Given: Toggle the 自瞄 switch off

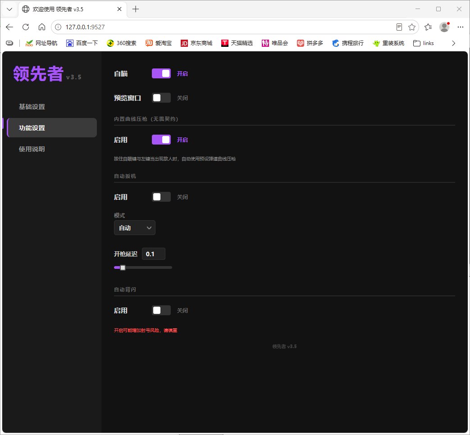Looking at the screenshot, I should (161, 73).
